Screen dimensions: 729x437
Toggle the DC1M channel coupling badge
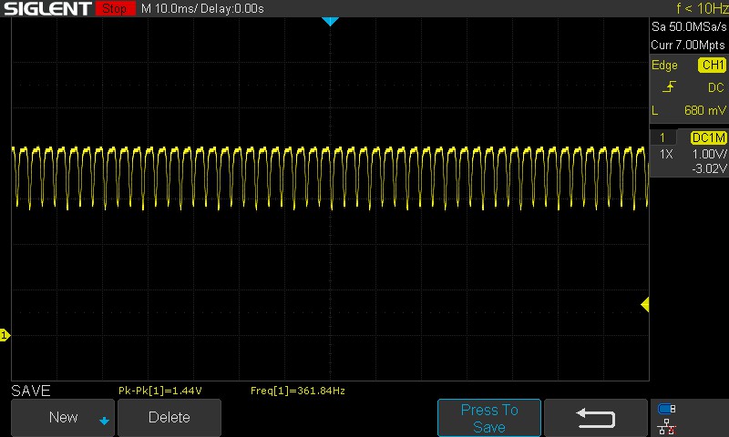point(708,137)
